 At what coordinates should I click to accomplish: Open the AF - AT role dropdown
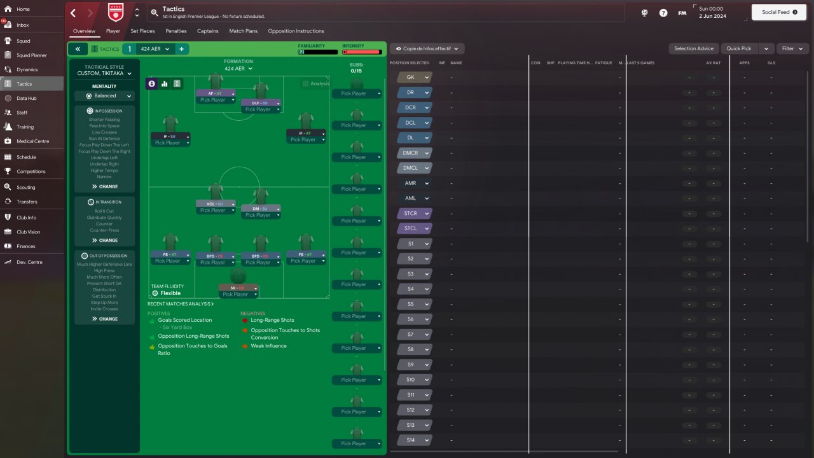click(216, 94)
